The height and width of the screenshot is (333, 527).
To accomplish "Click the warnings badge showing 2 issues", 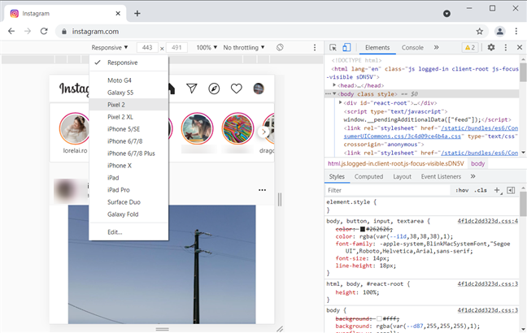I will 469,48.
